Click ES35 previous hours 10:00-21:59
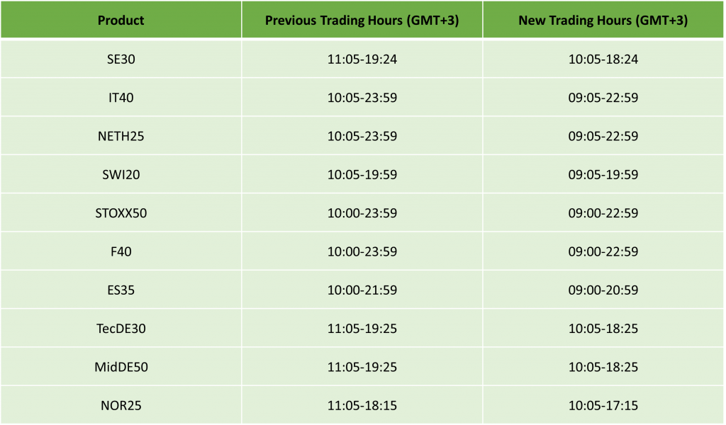 [362, 290]
